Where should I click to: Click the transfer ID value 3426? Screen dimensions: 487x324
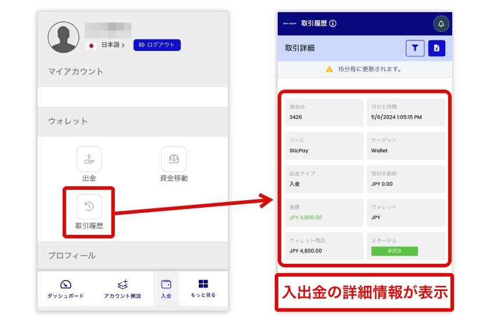[296, 117]
